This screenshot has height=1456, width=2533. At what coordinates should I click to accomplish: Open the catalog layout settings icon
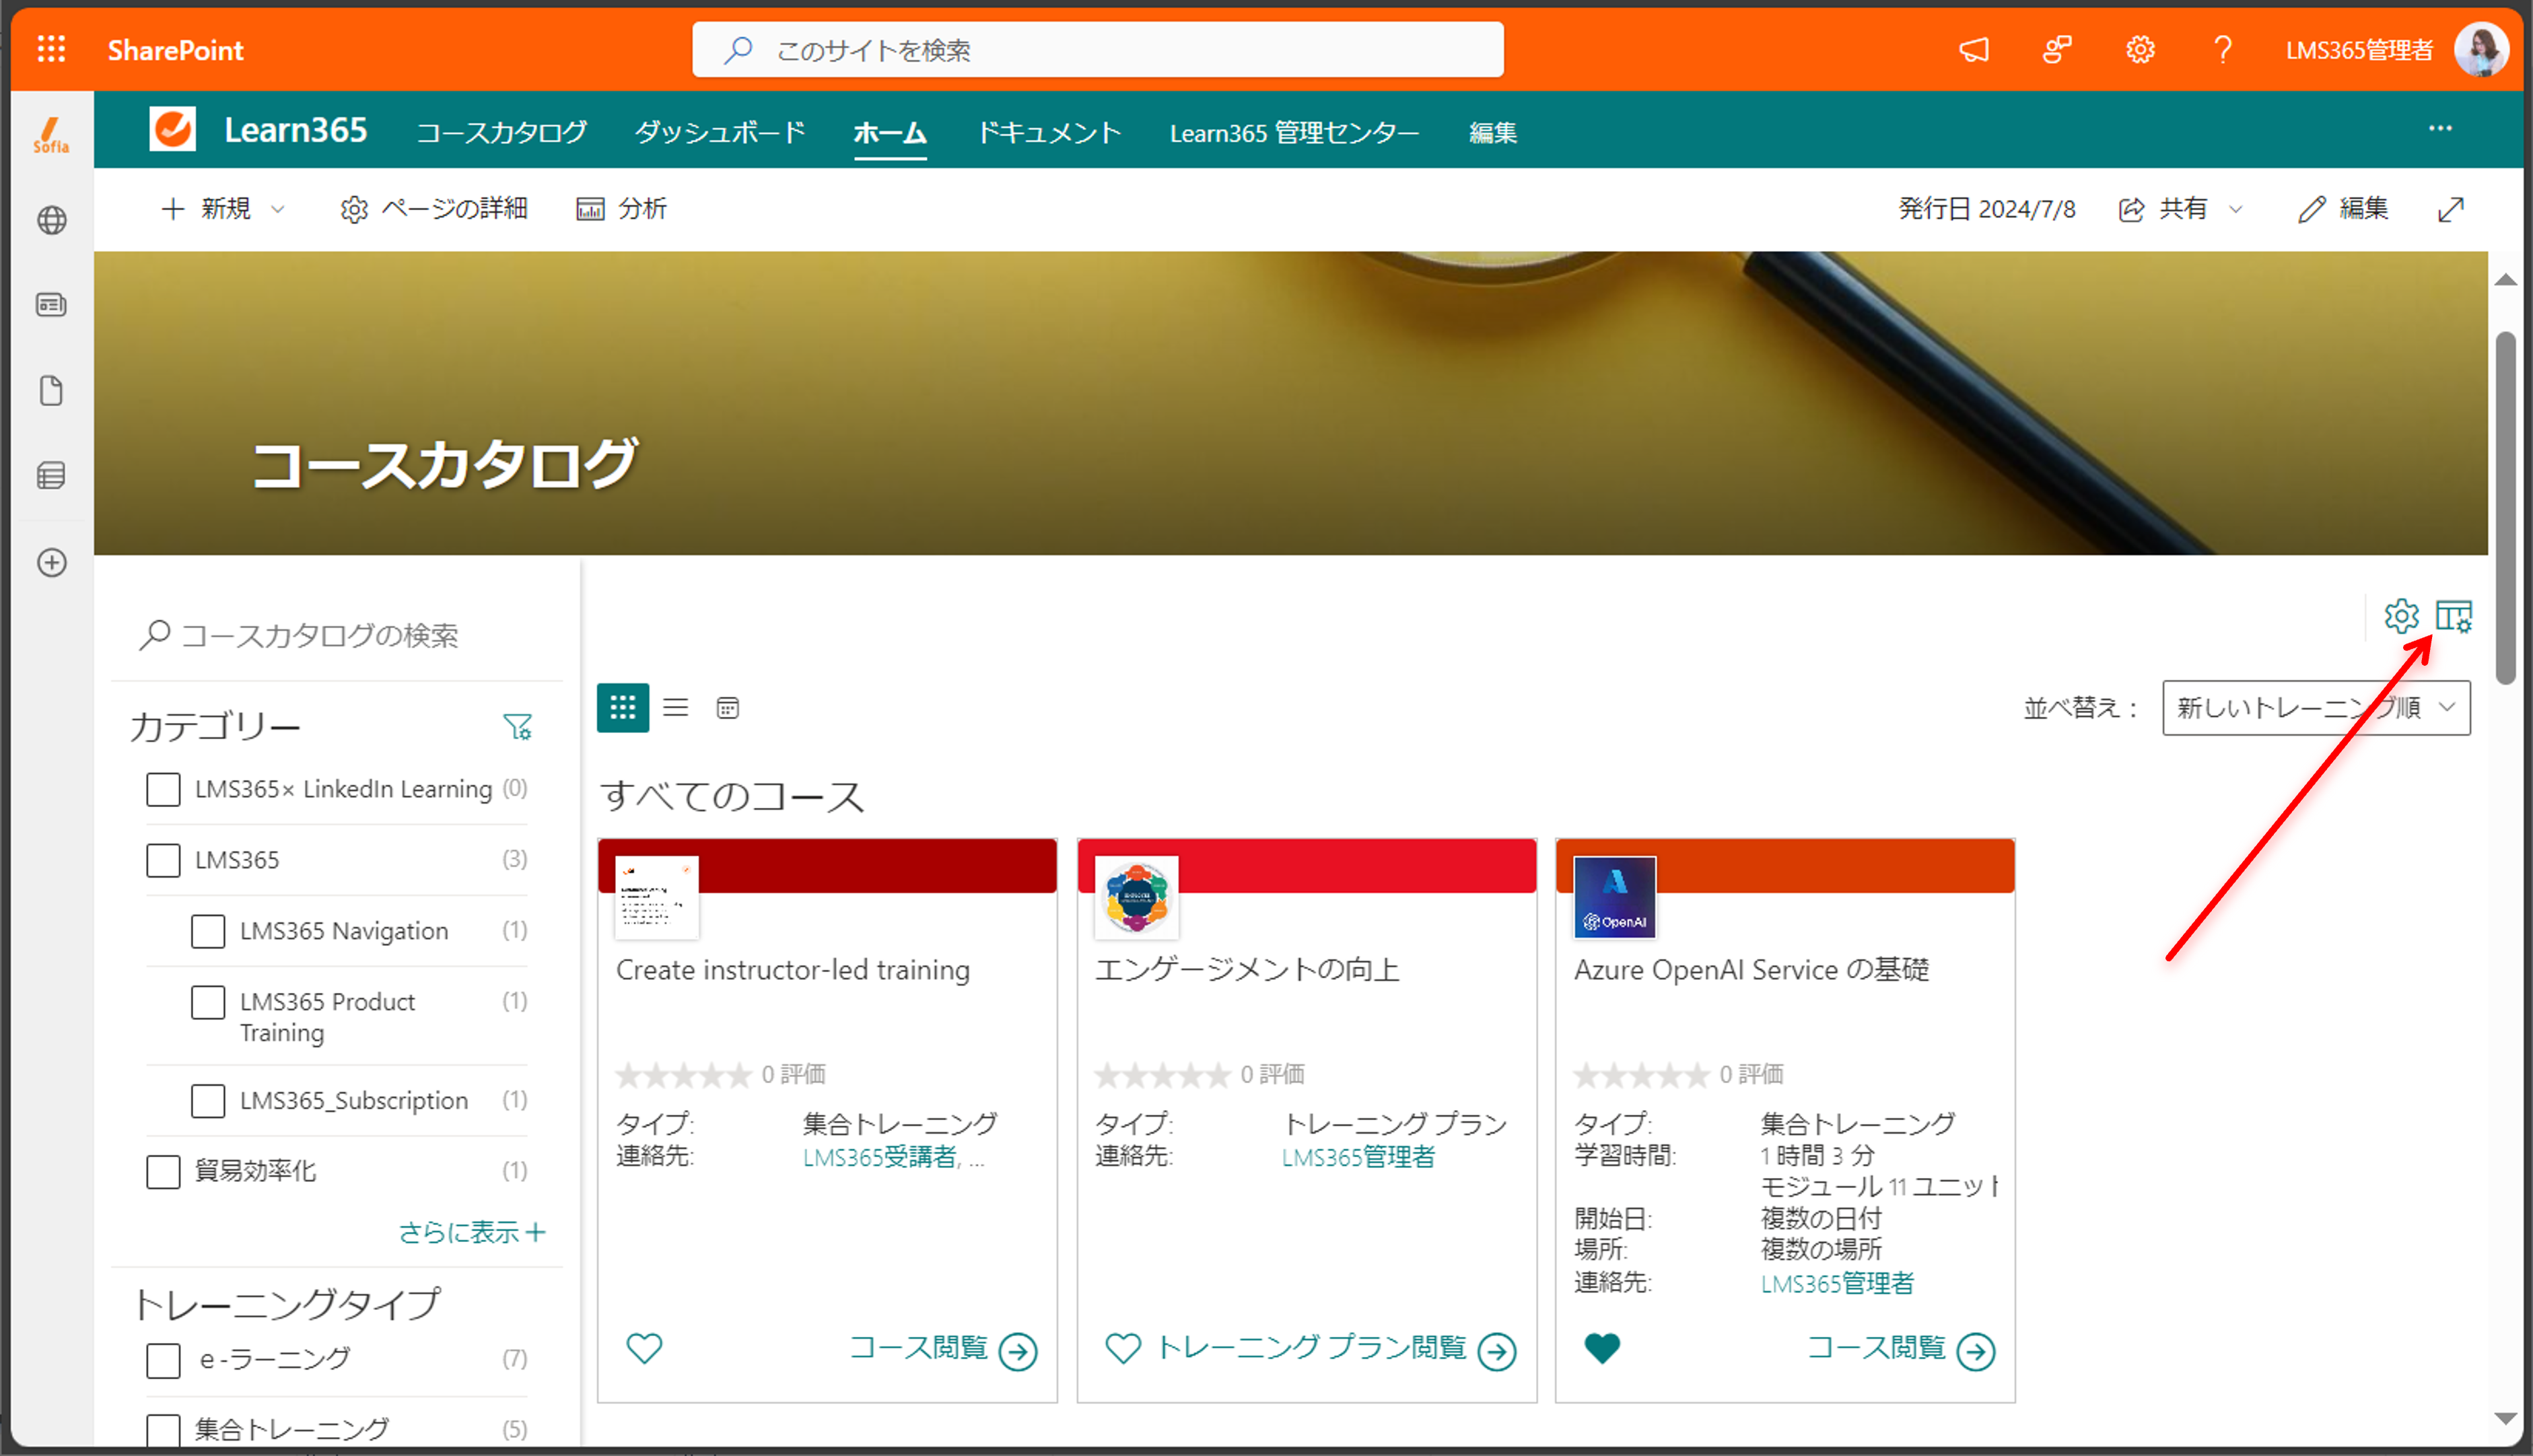tap(2453, 616)
